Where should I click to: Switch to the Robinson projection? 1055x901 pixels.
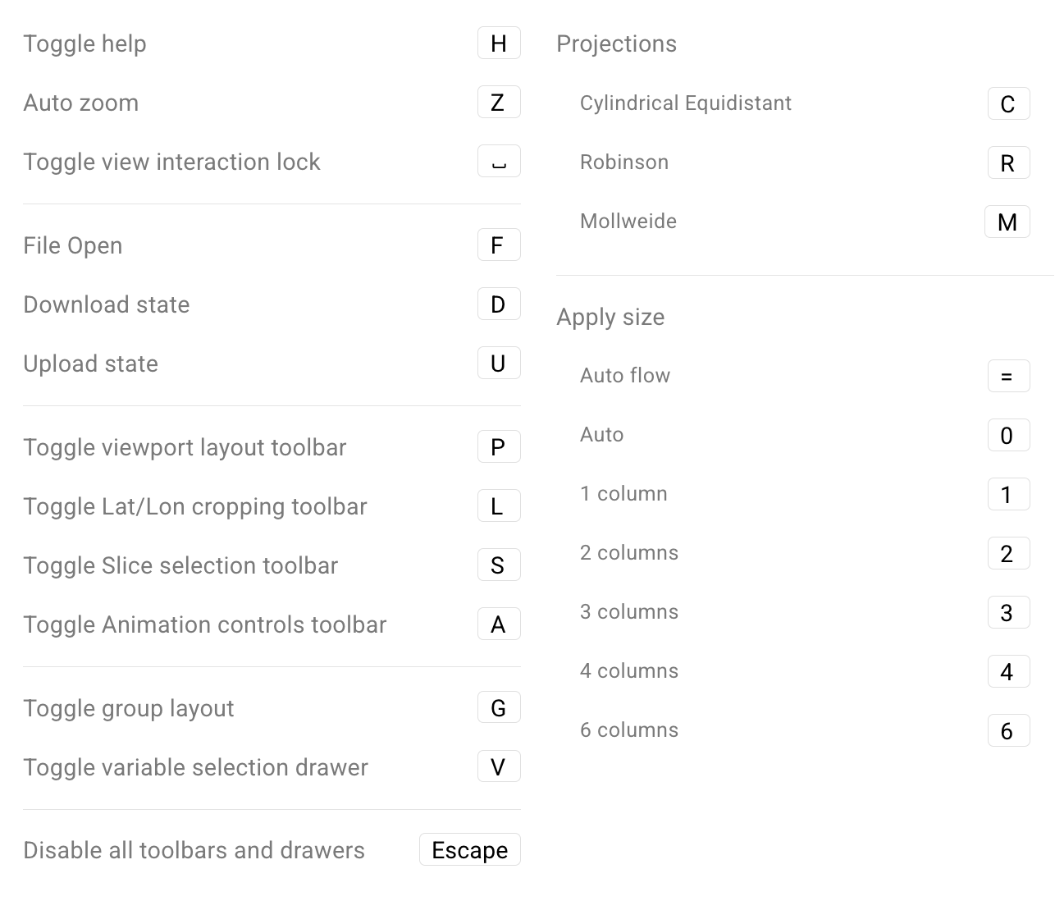(1008, 162)
